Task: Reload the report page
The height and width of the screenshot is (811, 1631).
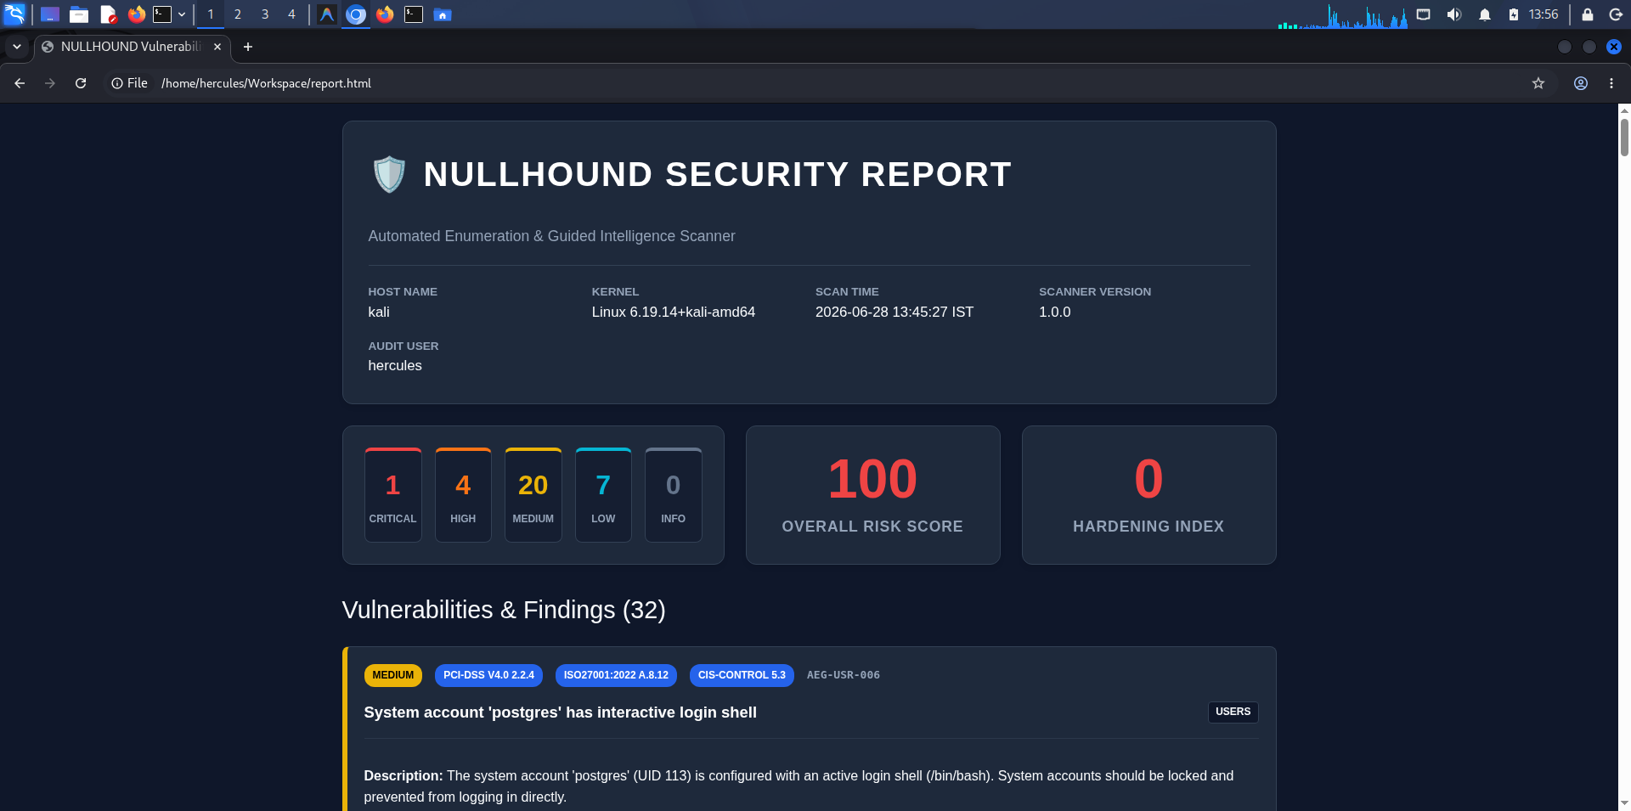Action: coord(81,83)
